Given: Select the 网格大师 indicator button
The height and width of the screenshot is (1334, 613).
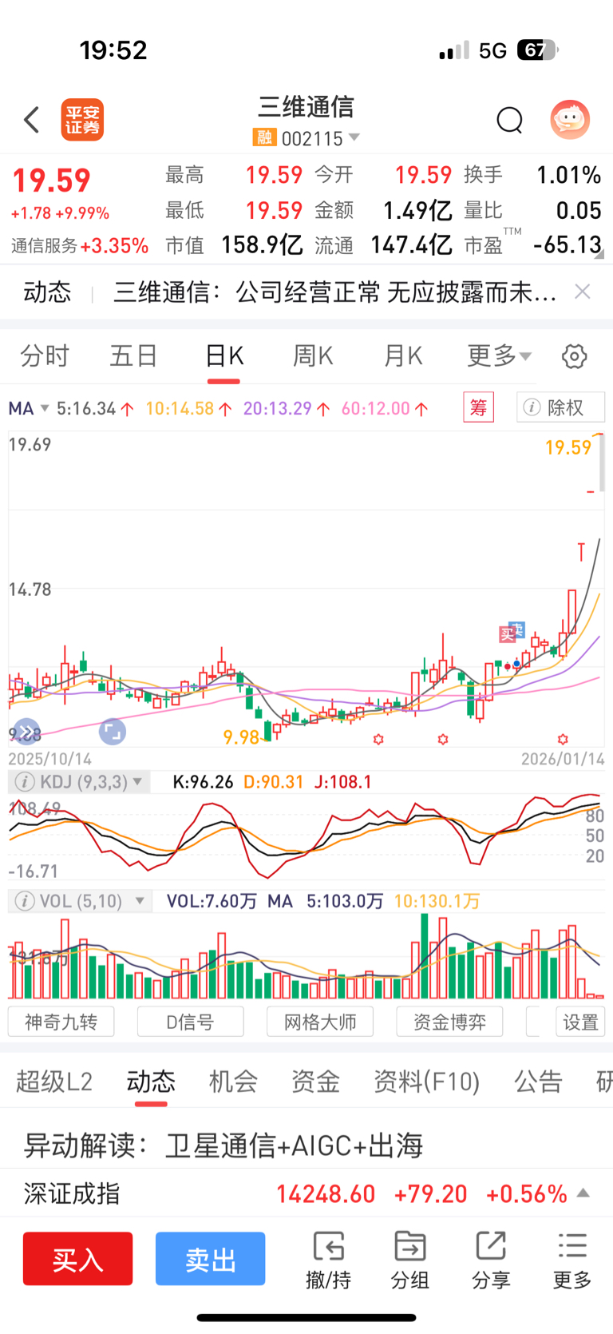Looking at the screenshot, I should click(x=320, y=1022).
